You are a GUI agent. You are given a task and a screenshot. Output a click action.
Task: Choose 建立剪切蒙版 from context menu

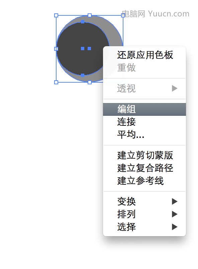click(144, 155)
